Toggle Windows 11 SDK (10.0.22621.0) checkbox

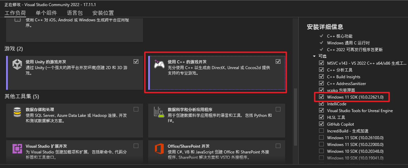point(321,97)
